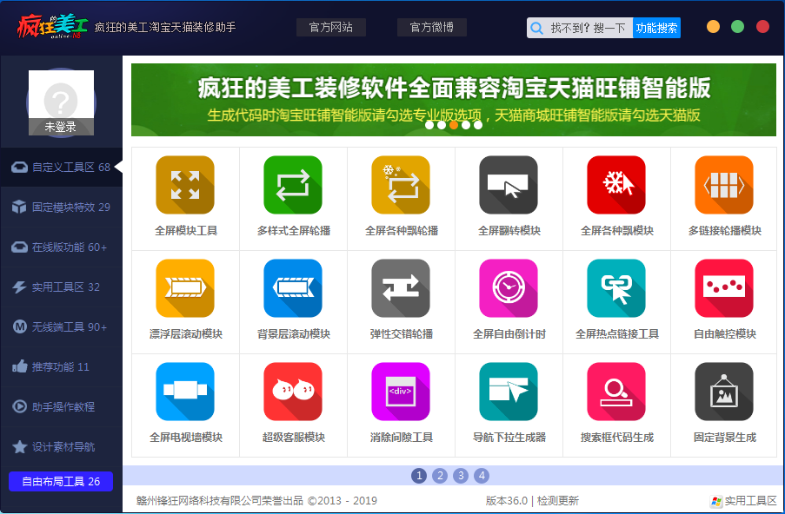Click the 全屏自由倒计时 clock icon

coord(509,288)
